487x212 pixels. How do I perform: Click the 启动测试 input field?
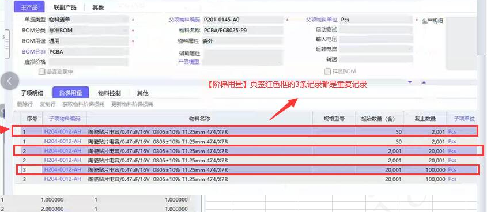376,30
